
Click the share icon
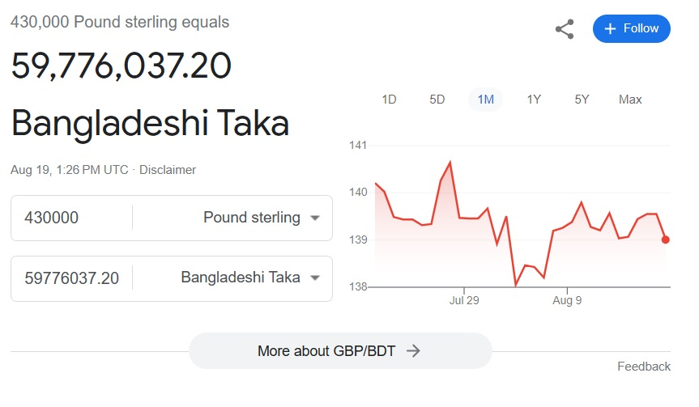click(x=565, y=29)
